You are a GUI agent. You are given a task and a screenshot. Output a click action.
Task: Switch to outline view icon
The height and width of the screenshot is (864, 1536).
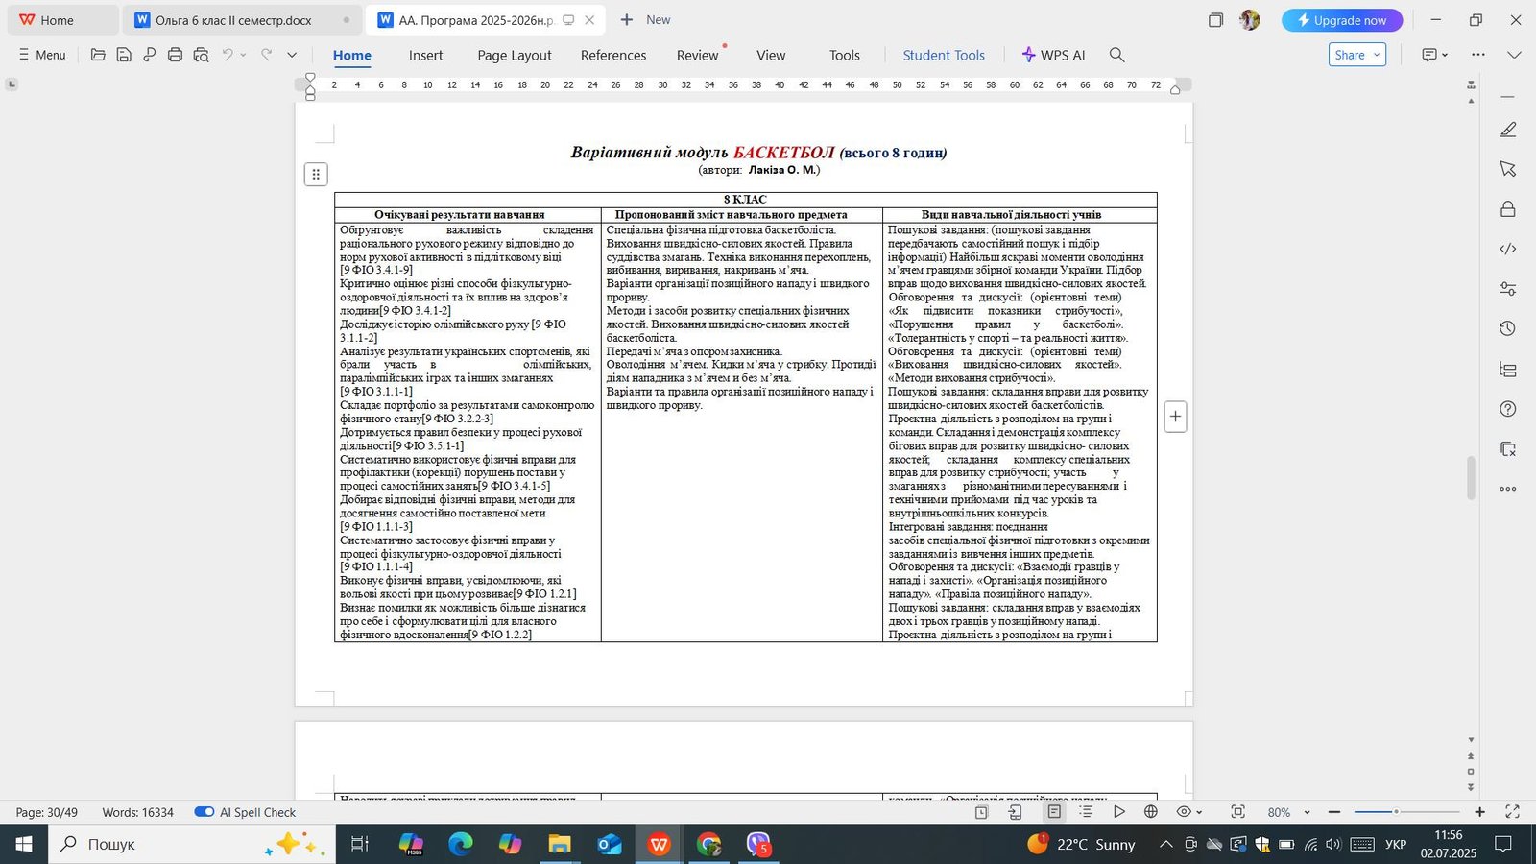click(1086, 812)
